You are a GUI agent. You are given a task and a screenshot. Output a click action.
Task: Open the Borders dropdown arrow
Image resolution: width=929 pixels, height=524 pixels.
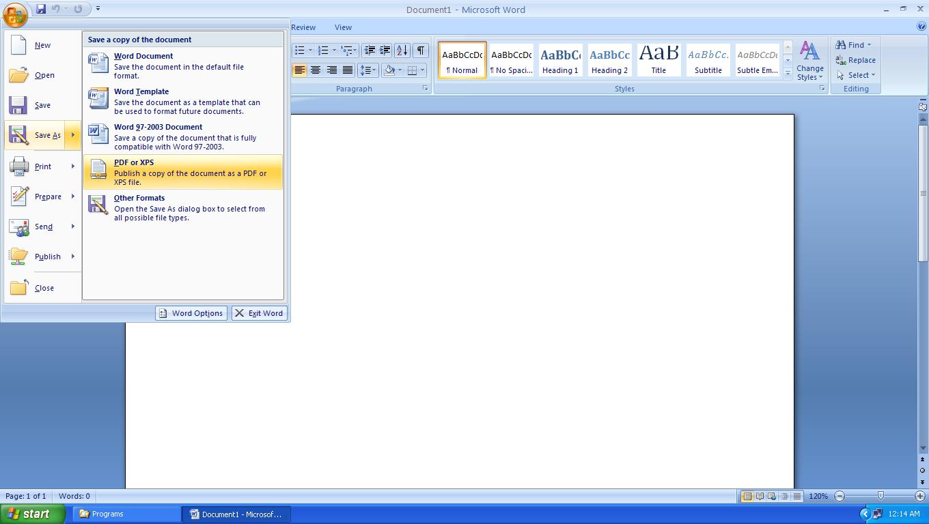click(422, 70)
